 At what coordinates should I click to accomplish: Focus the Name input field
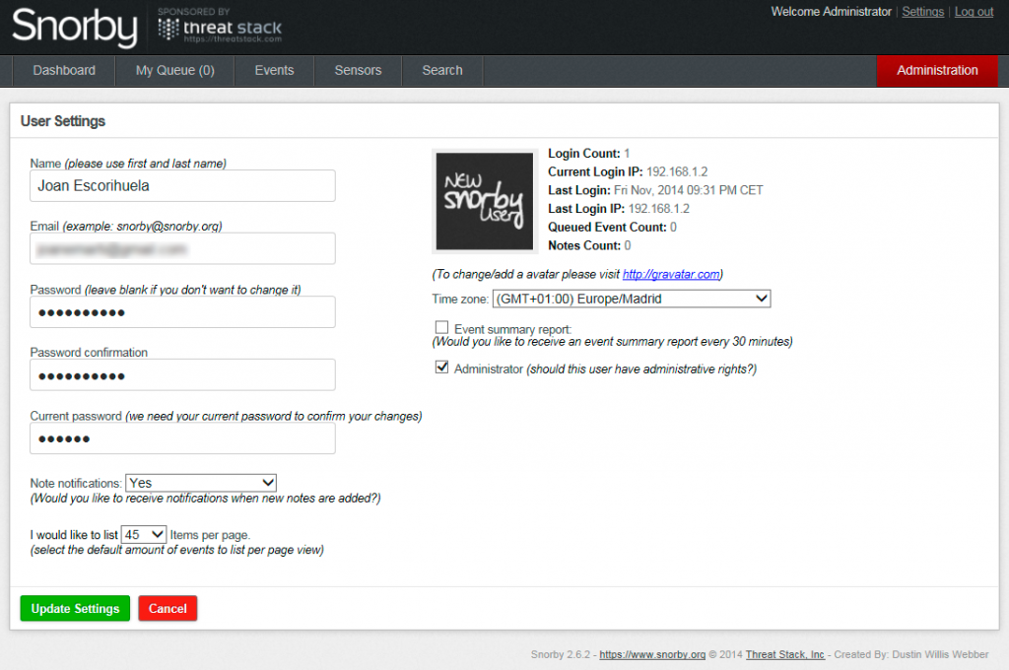point(182,186)
